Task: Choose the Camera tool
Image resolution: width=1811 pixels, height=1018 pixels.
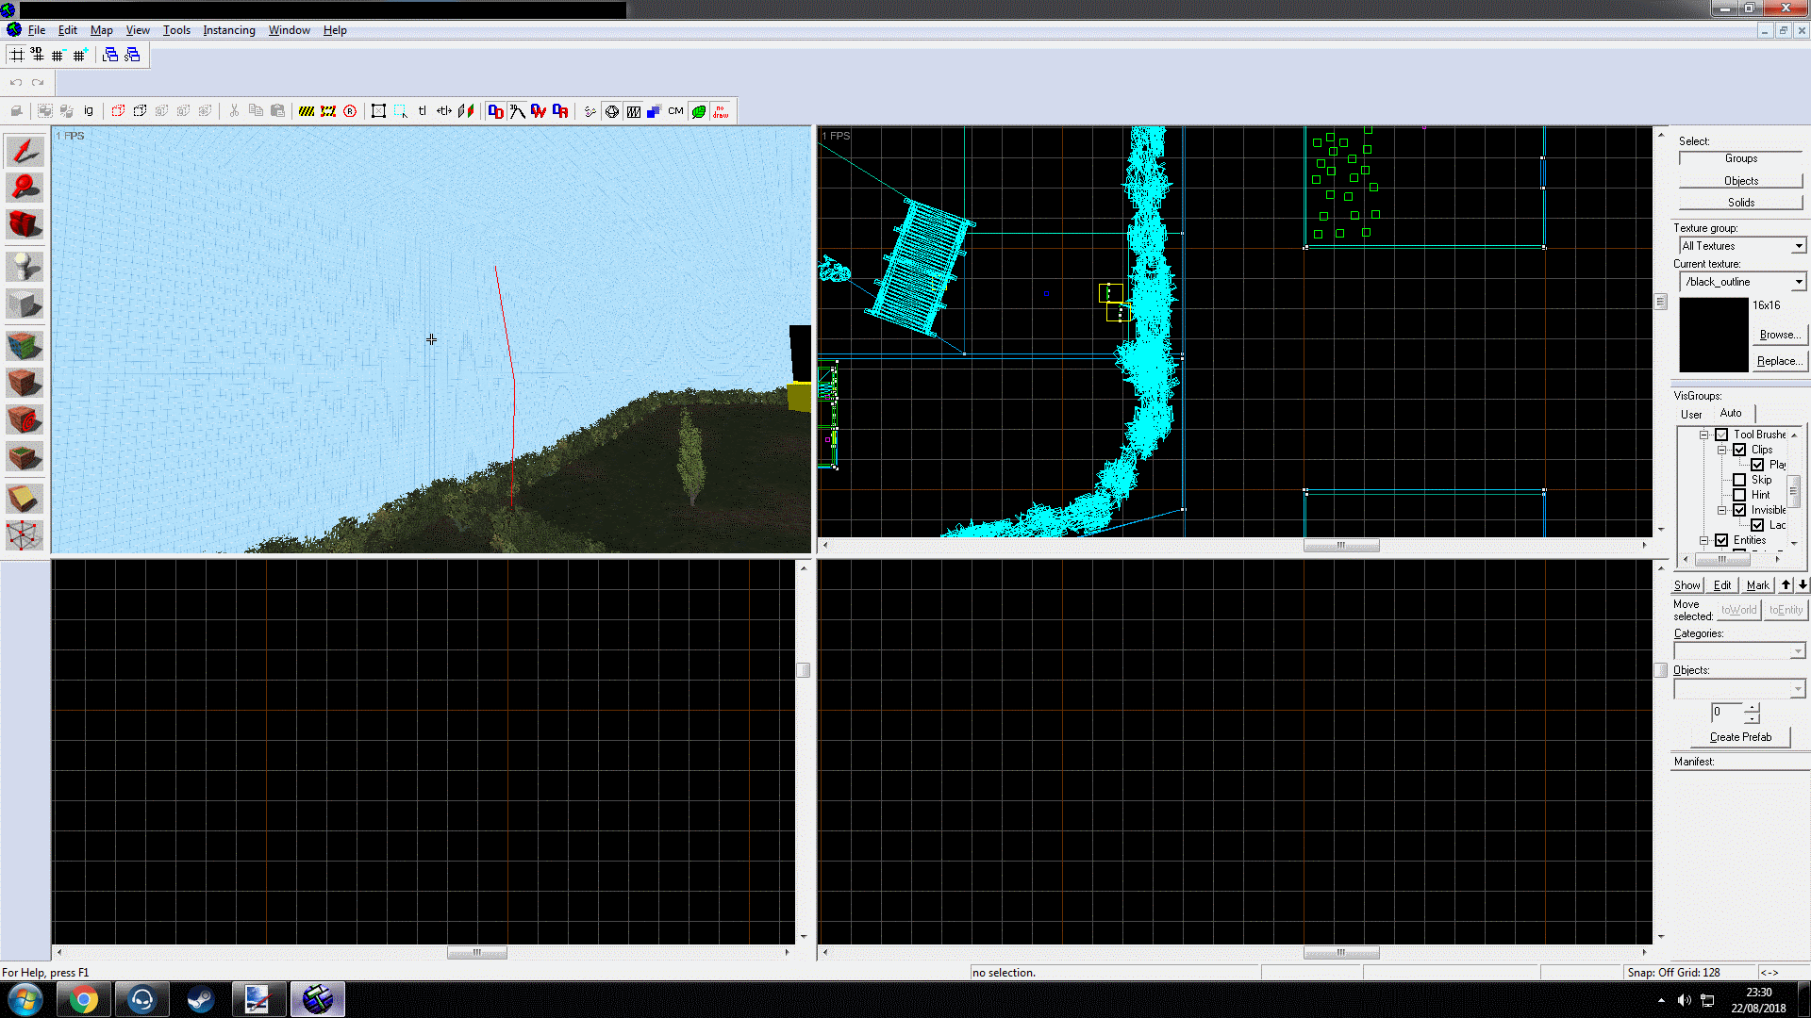Action: point(25,224)
